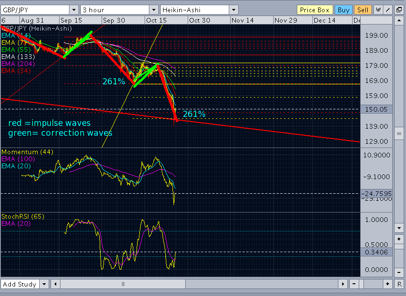Click the price axis minus zoom icon
The width and height of the screenshot is (406, 296).
point(399,272)
